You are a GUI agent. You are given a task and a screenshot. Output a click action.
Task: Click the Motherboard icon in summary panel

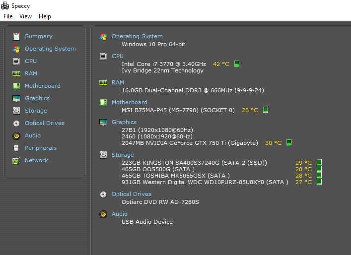coord(103,103)
